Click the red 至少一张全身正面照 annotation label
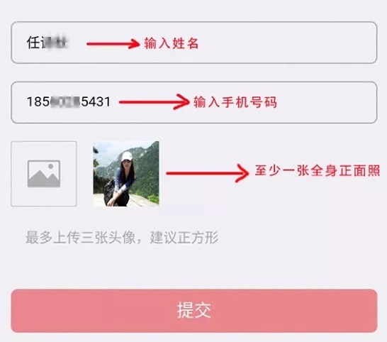 coord(318,171)
